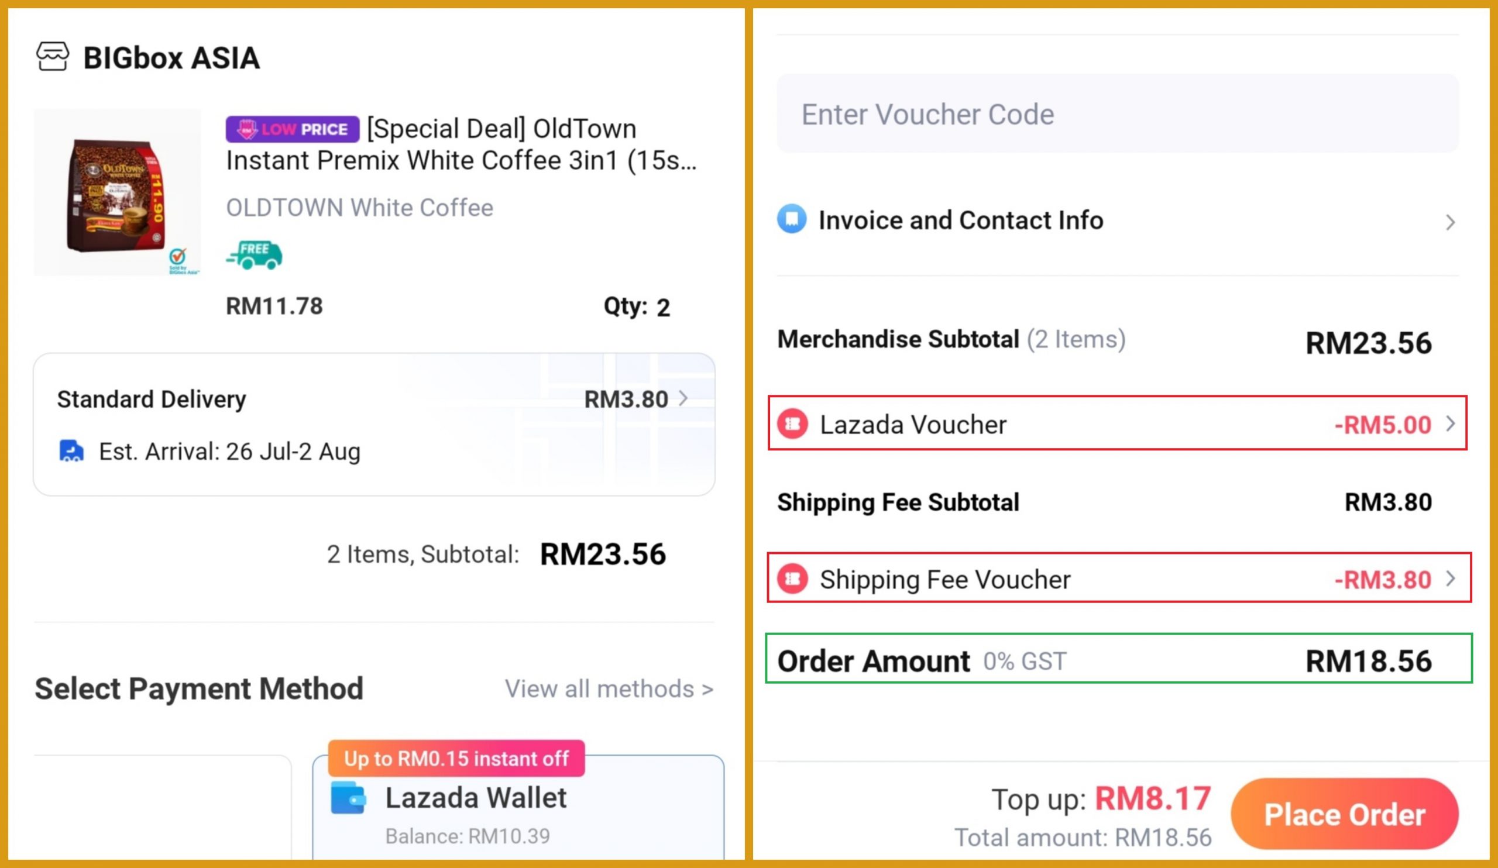Click the Enter Voucher Code field

(1116, 114)
